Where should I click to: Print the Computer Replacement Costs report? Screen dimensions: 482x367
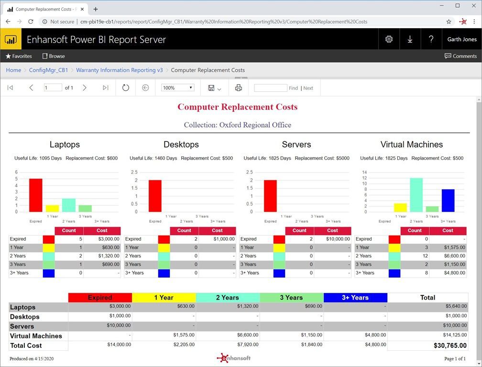238,87
